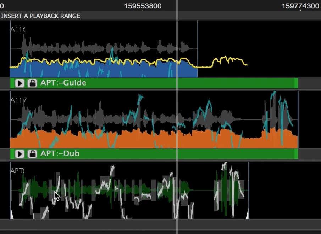
Task: Click the right fade triangle of APT output
Action: [247, 213]
